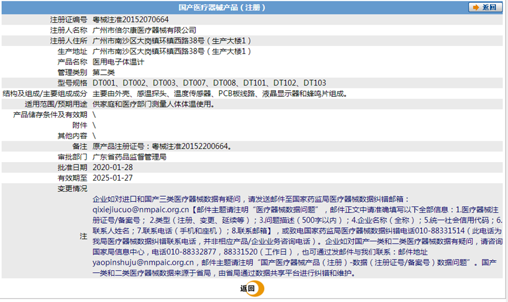Click the label 产品名称
This screenshot has height=302, width=508.
pyautogui.click(x=72, y=62)
